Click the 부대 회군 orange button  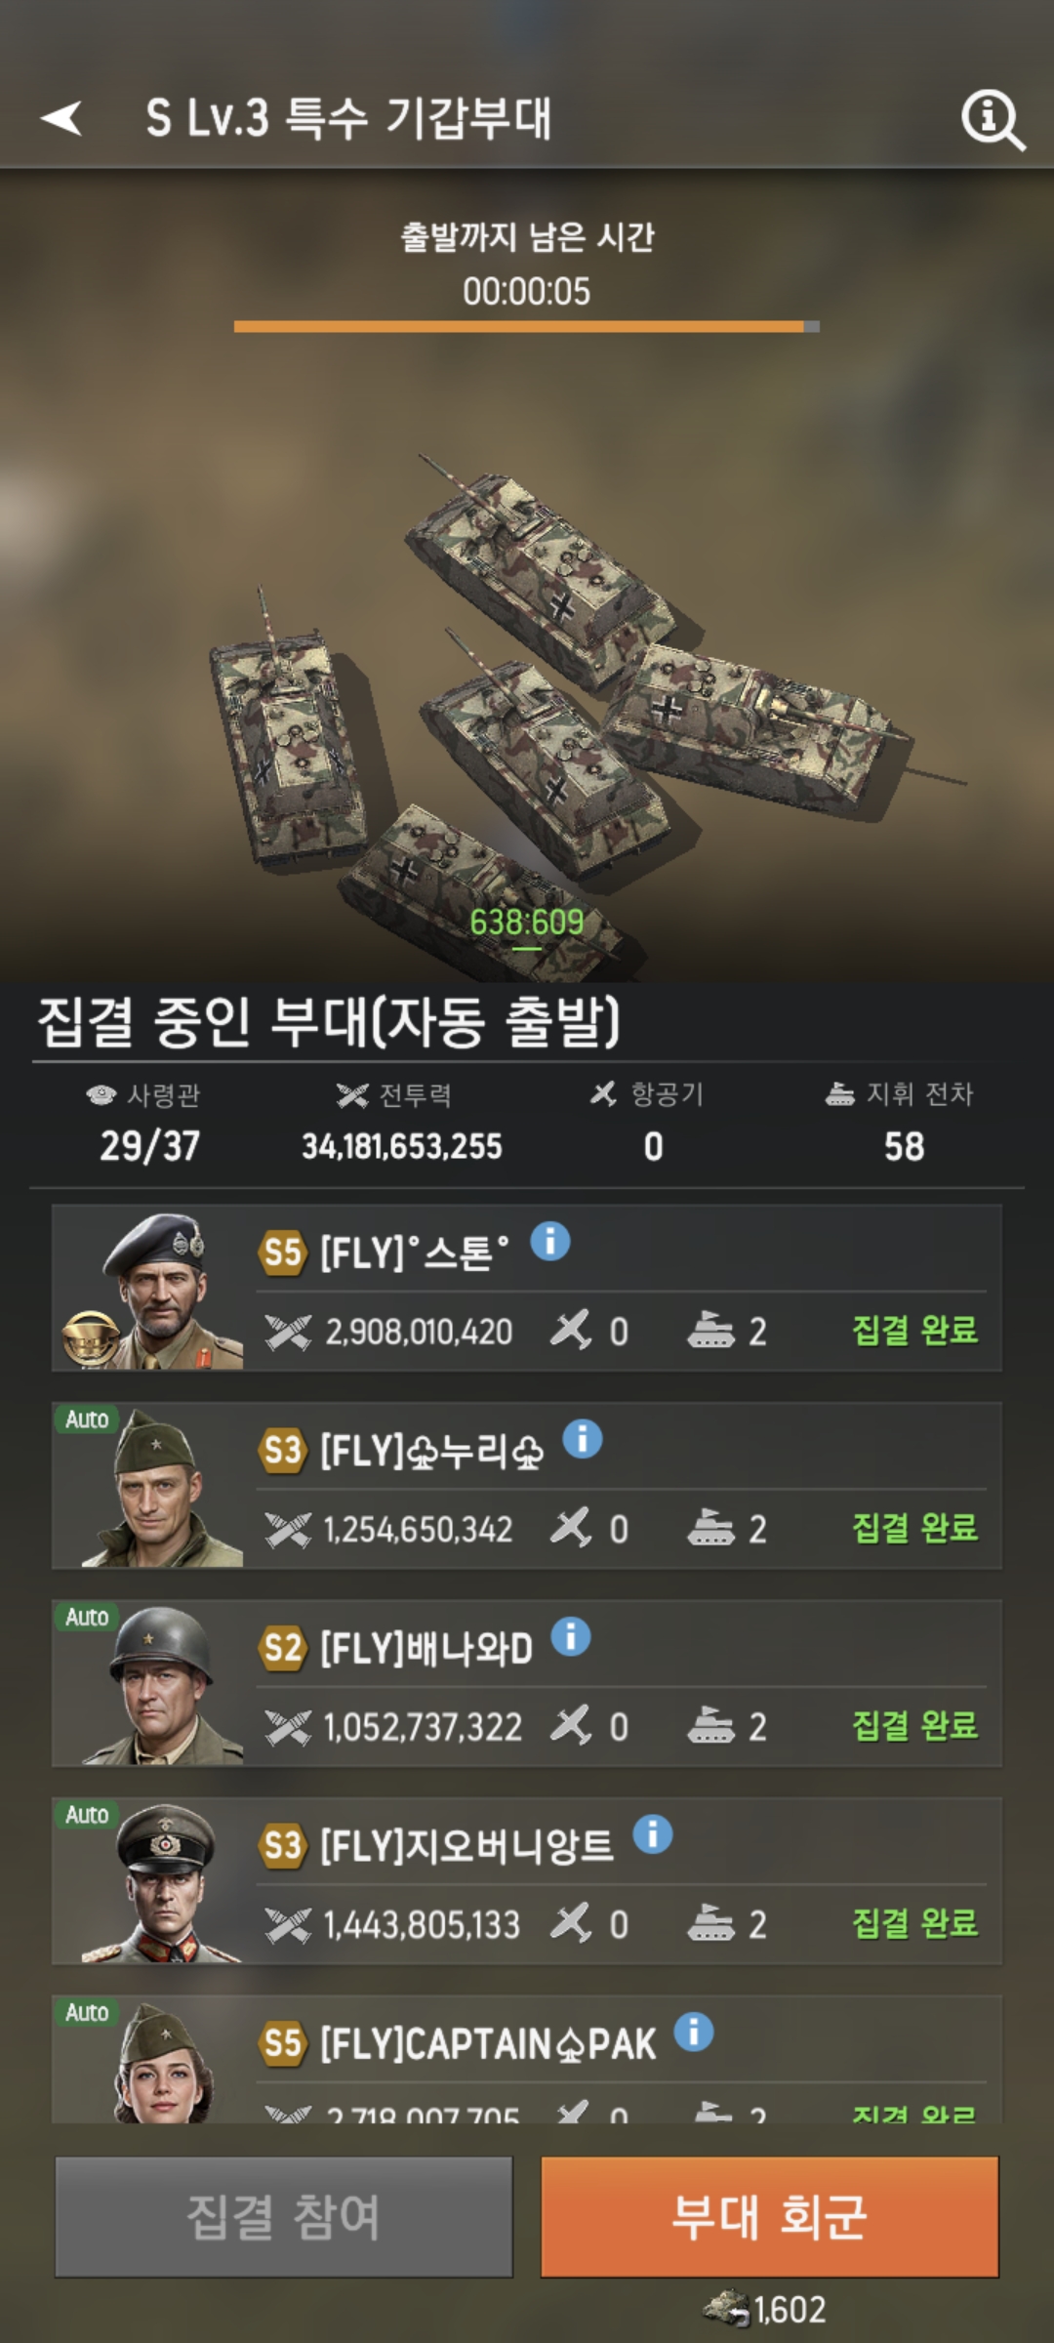point(770,2216)
